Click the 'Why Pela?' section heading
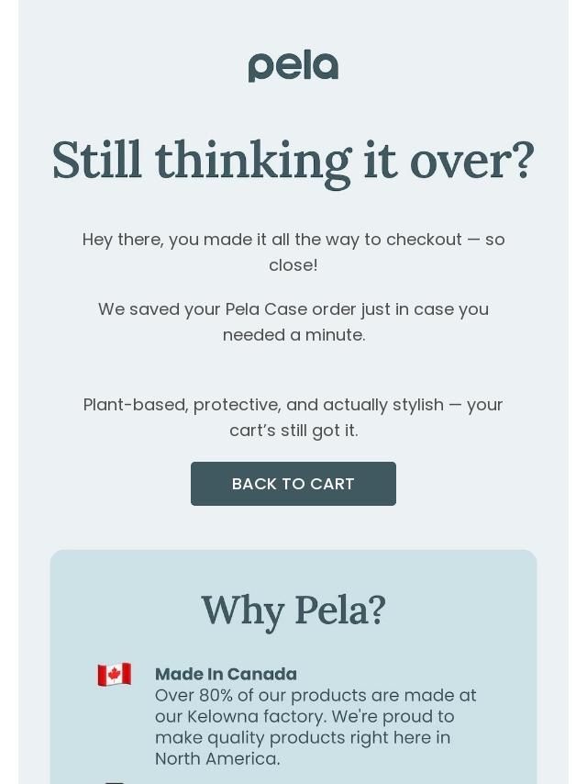 293,610
